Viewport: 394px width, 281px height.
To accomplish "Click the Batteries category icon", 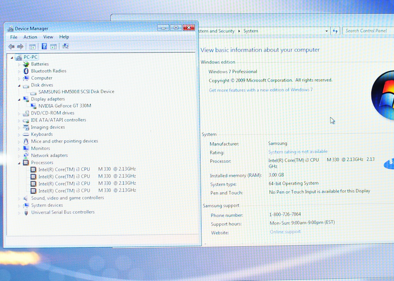I will click(26, 64).
